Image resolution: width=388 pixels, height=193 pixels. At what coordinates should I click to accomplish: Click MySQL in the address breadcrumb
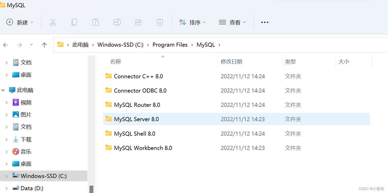[206, 45]
